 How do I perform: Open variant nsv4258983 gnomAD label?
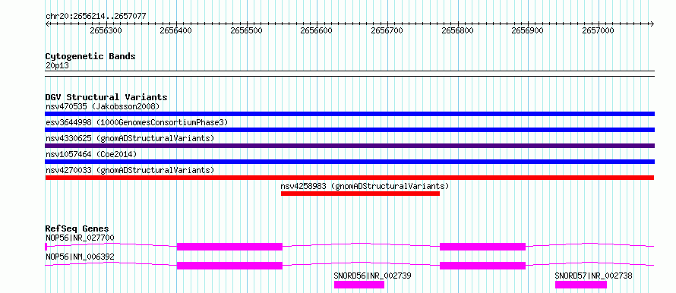click(x=365, y=186)
